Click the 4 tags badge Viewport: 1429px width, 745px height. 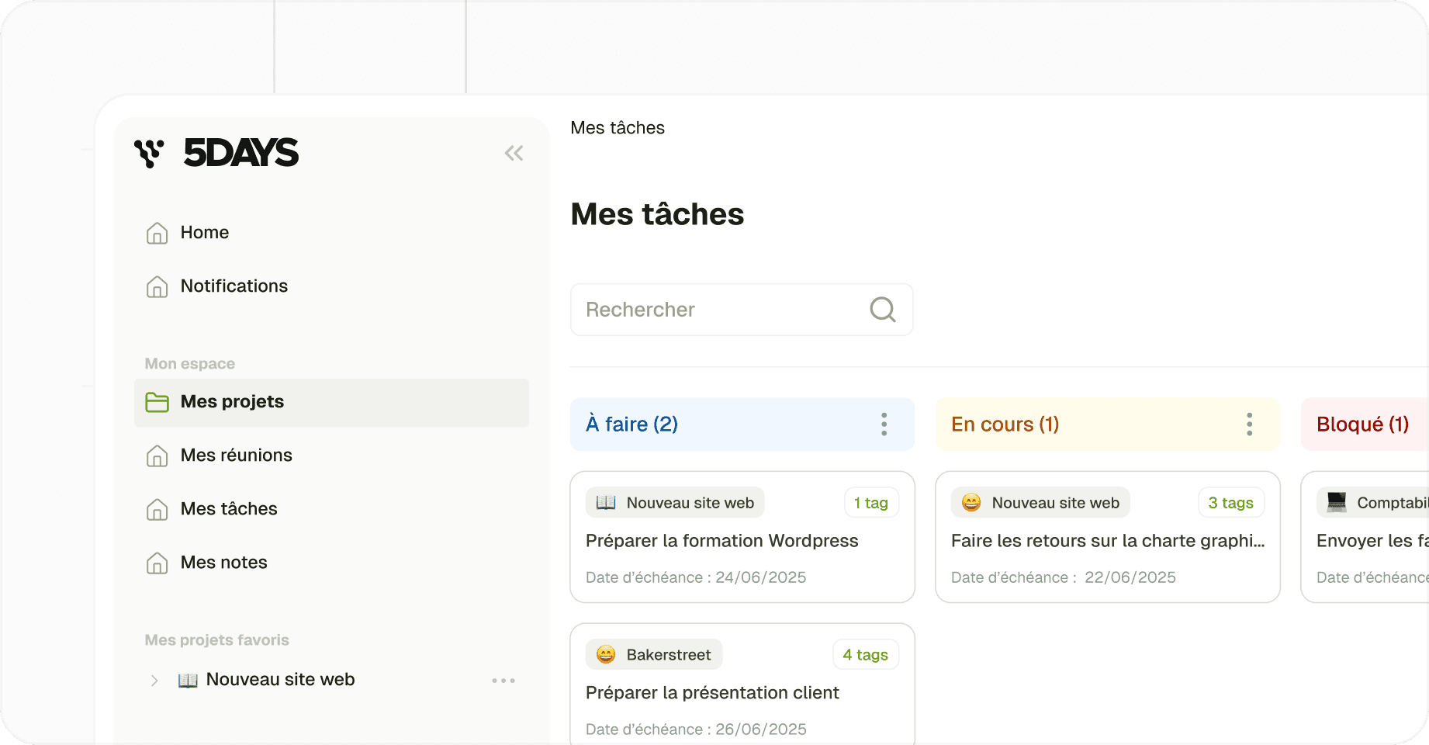pos(866,655)
